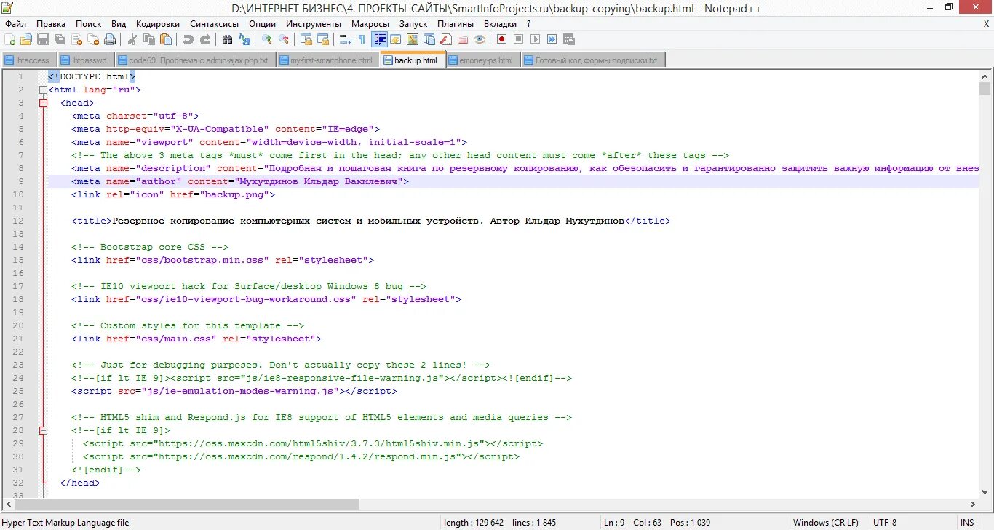Undo the last action via toolbar

188,39
